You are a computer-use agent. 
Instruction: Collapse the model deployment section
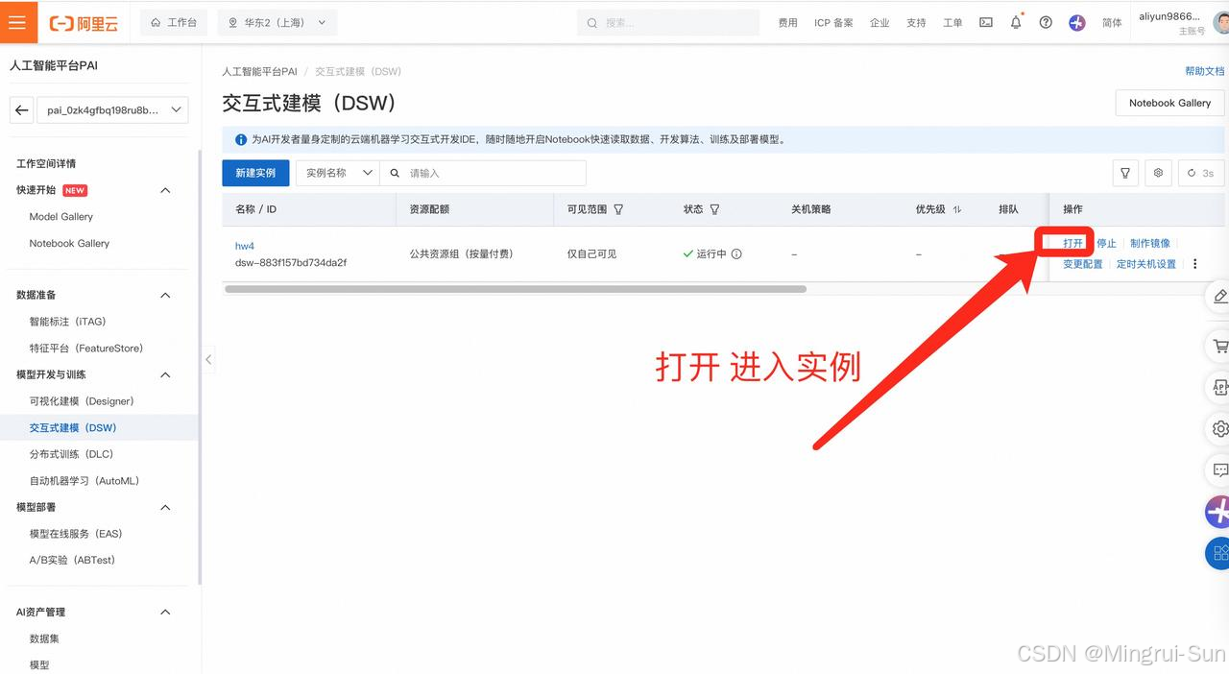click(165, 507)
